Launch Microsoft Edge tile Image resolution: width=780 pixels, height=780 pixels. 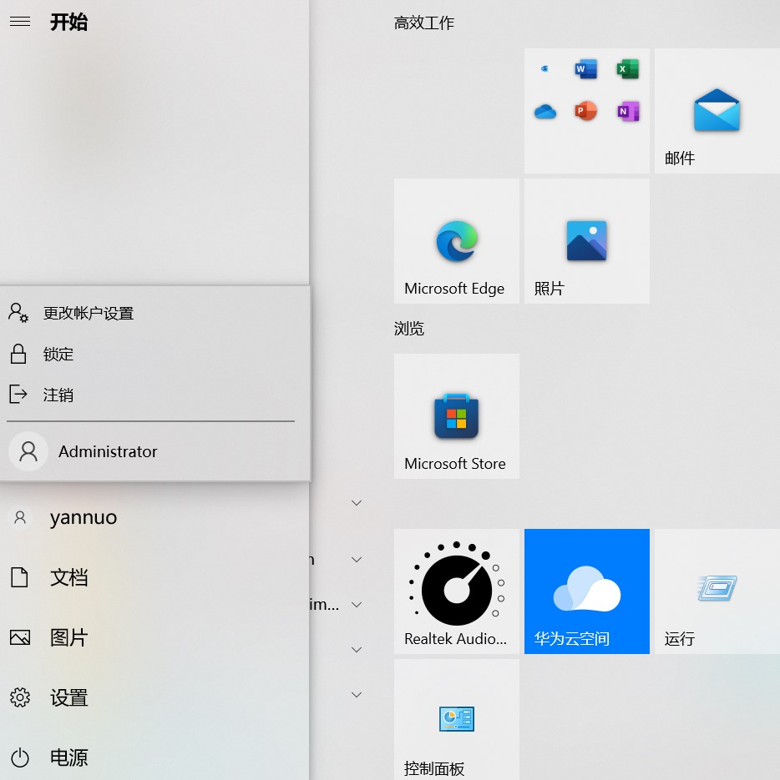[x=456, y=241]
